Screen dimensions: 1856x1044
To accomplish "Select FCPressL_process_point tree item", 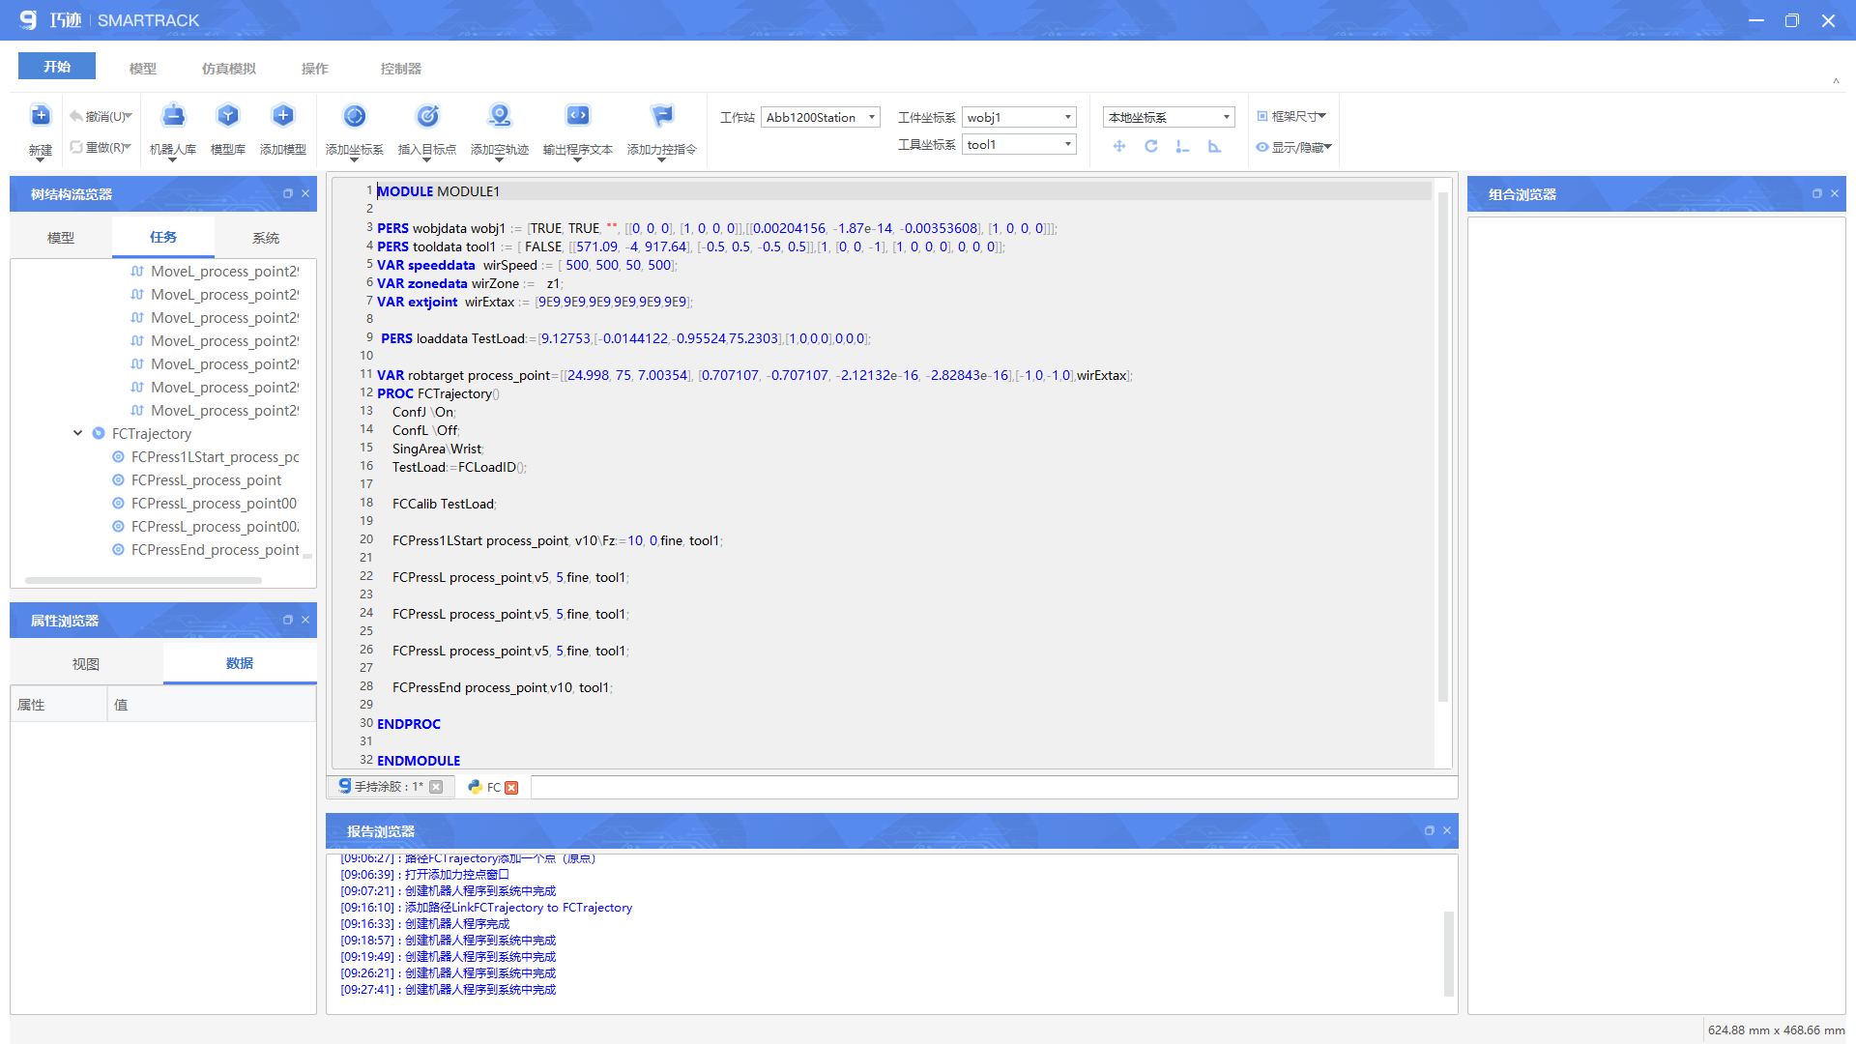I will click(x=206, y=480).
